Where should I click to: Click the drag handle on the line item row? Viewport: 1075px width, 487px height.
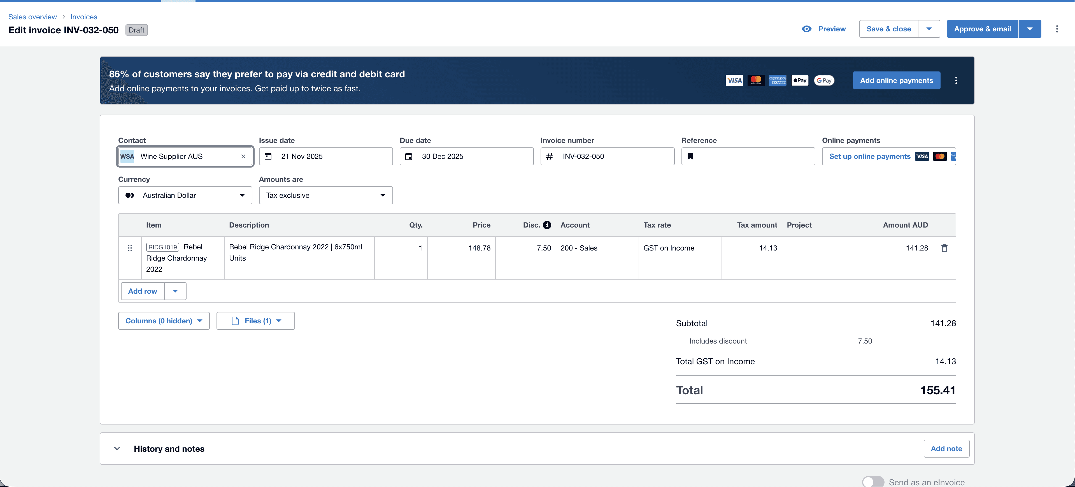click(130, 248)
